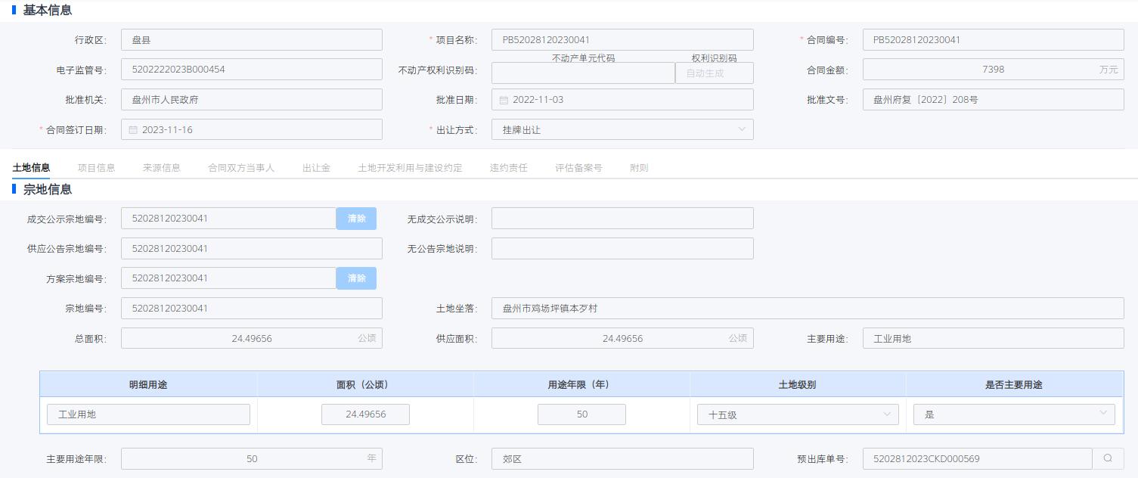Viewport: 1138px width, 478px height.
Task: Click the 无成交公示说明 empty input field
Action: click(622, 219)
